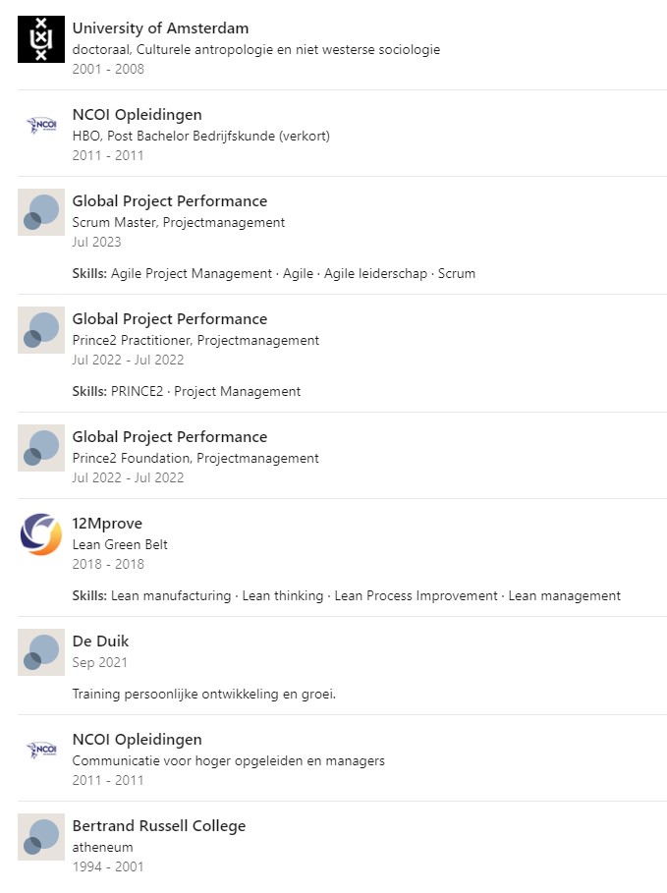Screen dimensions: 667x893
Task: Open Global Project Performance title above Prince2 Foundation
Action: point(169,437)
